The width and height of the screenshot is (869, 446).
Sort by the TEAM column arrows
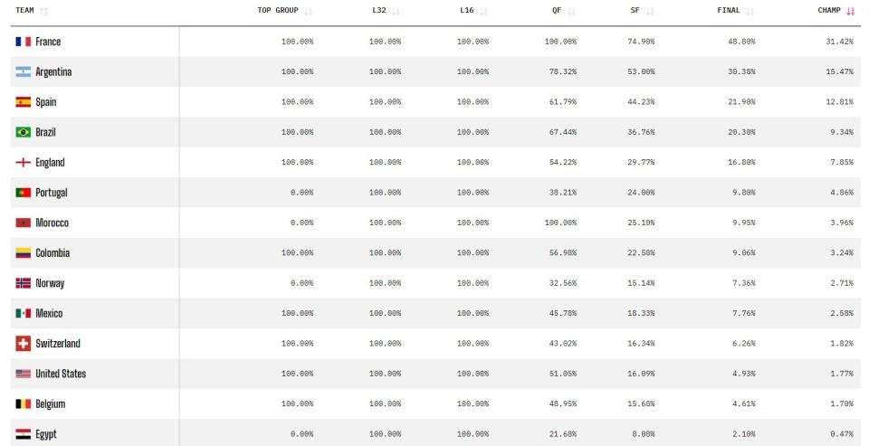click(x=43, y=11)
